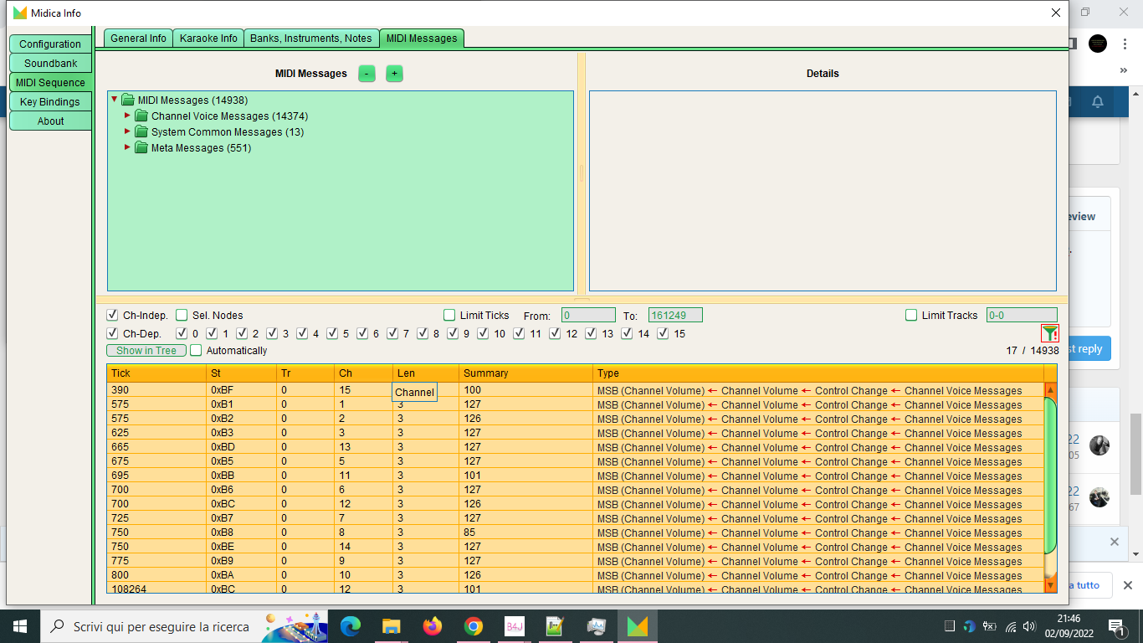The image size is (1143, 643).
Task: Expand the System Common Messages node
Action: 128,131
